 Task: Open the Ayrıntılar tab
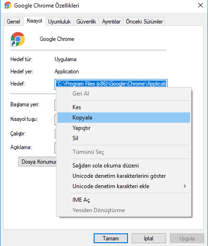(x=111, y=22)
